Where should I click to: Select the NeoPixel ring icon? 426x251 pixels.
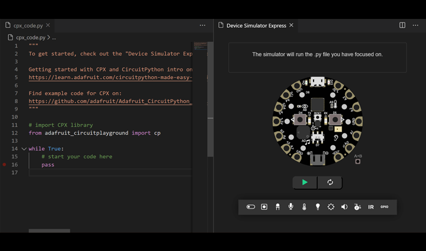pyautogui.click(x=331, y=207)
